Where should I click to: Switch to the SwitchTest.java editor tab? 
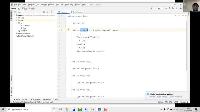tap(78, 12)
